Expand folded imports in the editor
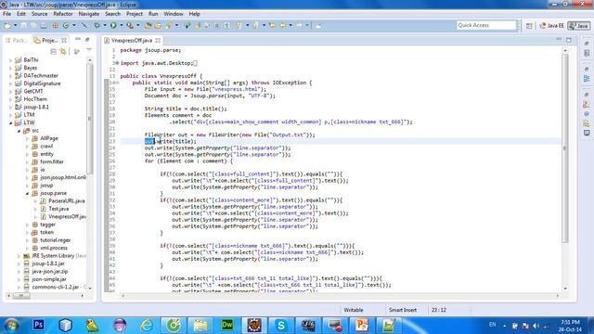 pos(117,63)
